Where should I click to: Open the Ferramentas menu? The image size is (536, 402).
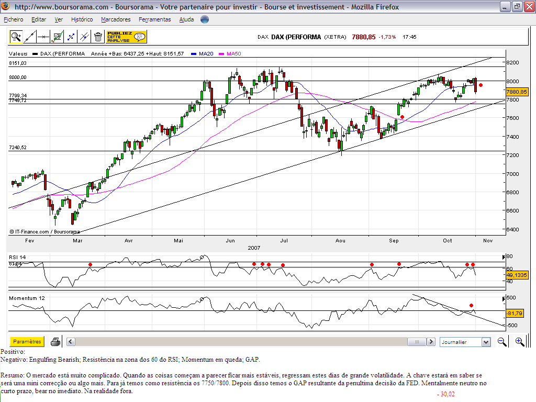pos(154,19)
